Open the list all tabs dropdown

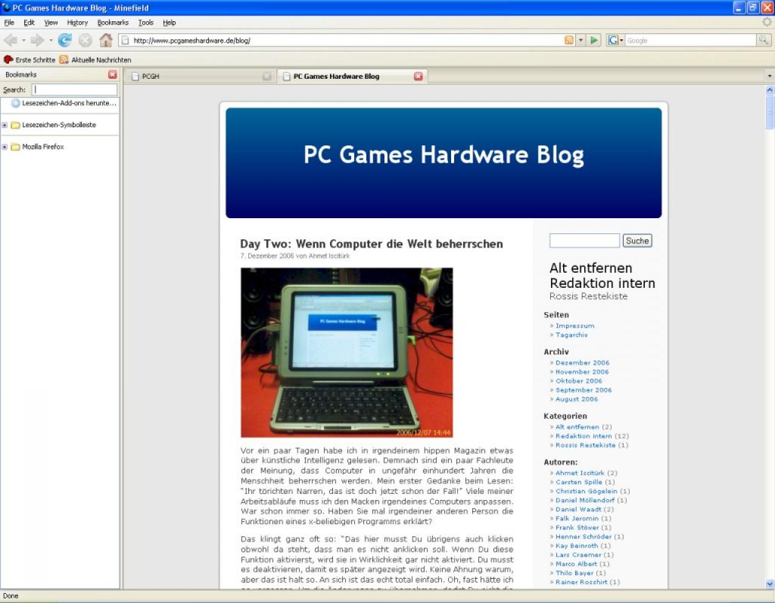[x=770, y=76]
